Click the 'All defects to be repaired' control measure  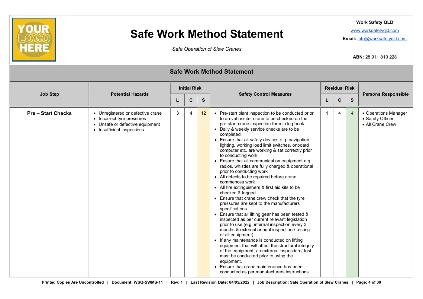click(258, 180)
